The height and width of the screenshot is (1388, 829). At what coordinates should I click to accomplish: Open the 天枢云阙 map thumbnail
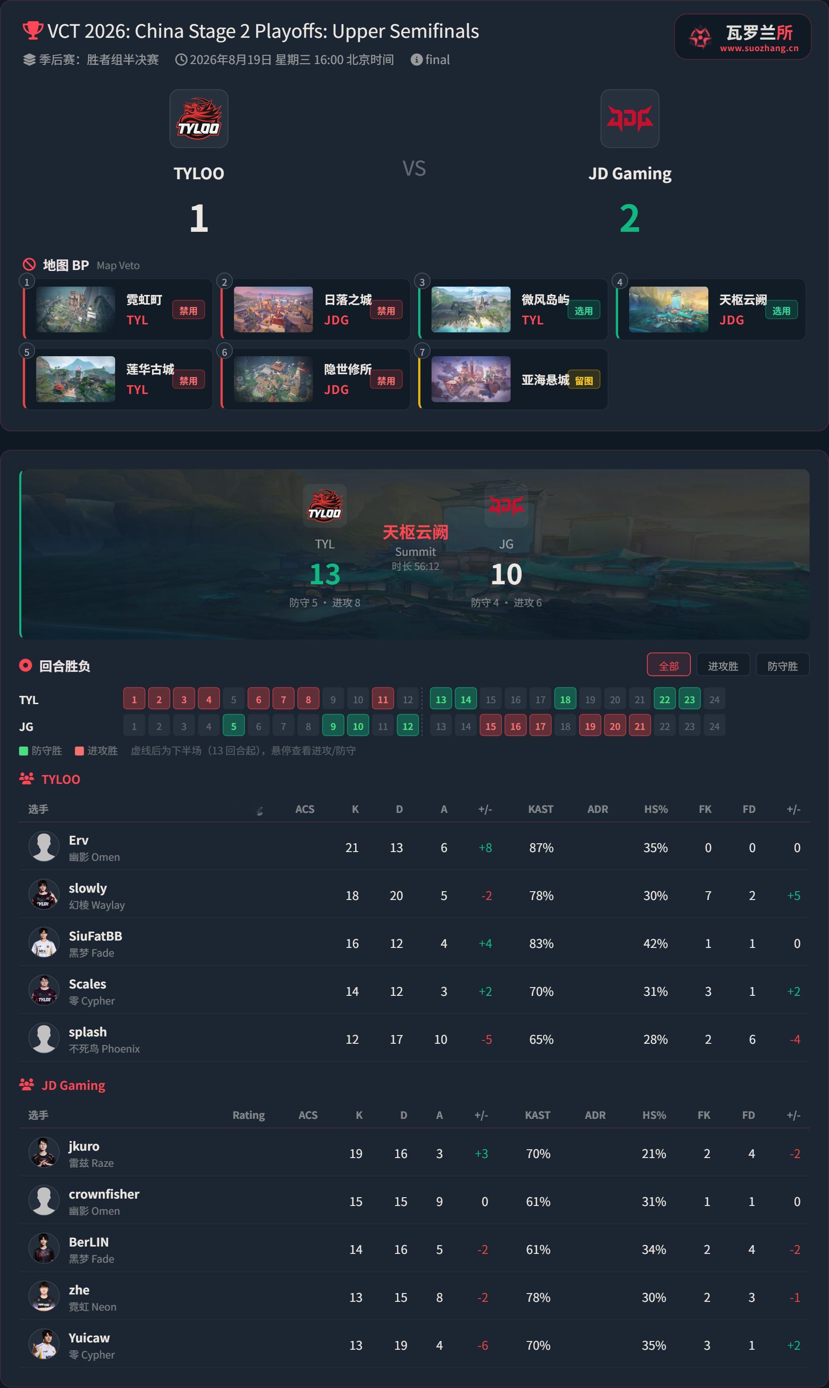(x=669, y=310)
